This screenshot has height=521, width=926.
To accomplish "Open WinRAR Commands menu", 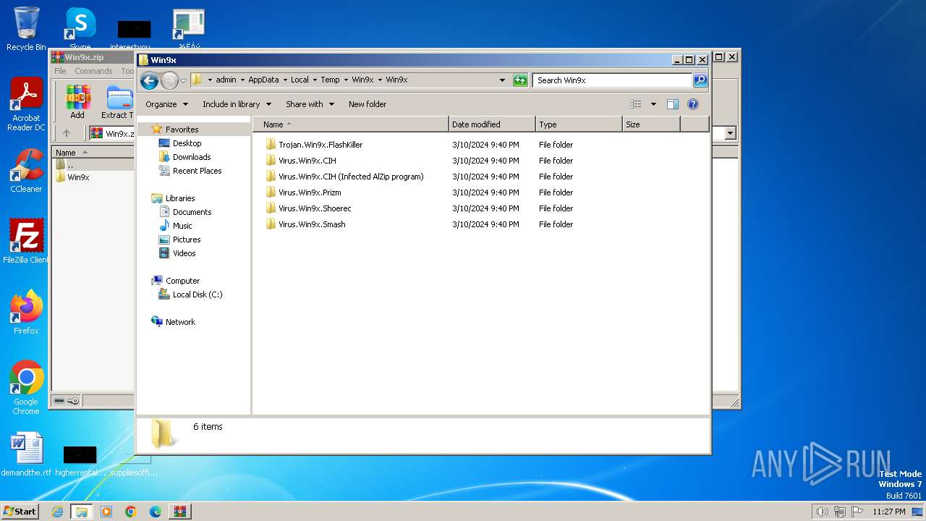I will coord(93,71).
